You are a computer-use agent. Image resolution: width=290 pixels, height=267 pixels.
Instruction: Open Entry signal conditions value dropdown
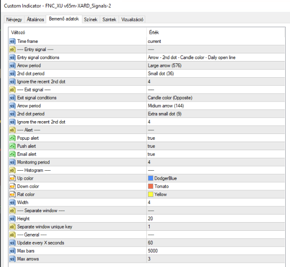point(191,58)
